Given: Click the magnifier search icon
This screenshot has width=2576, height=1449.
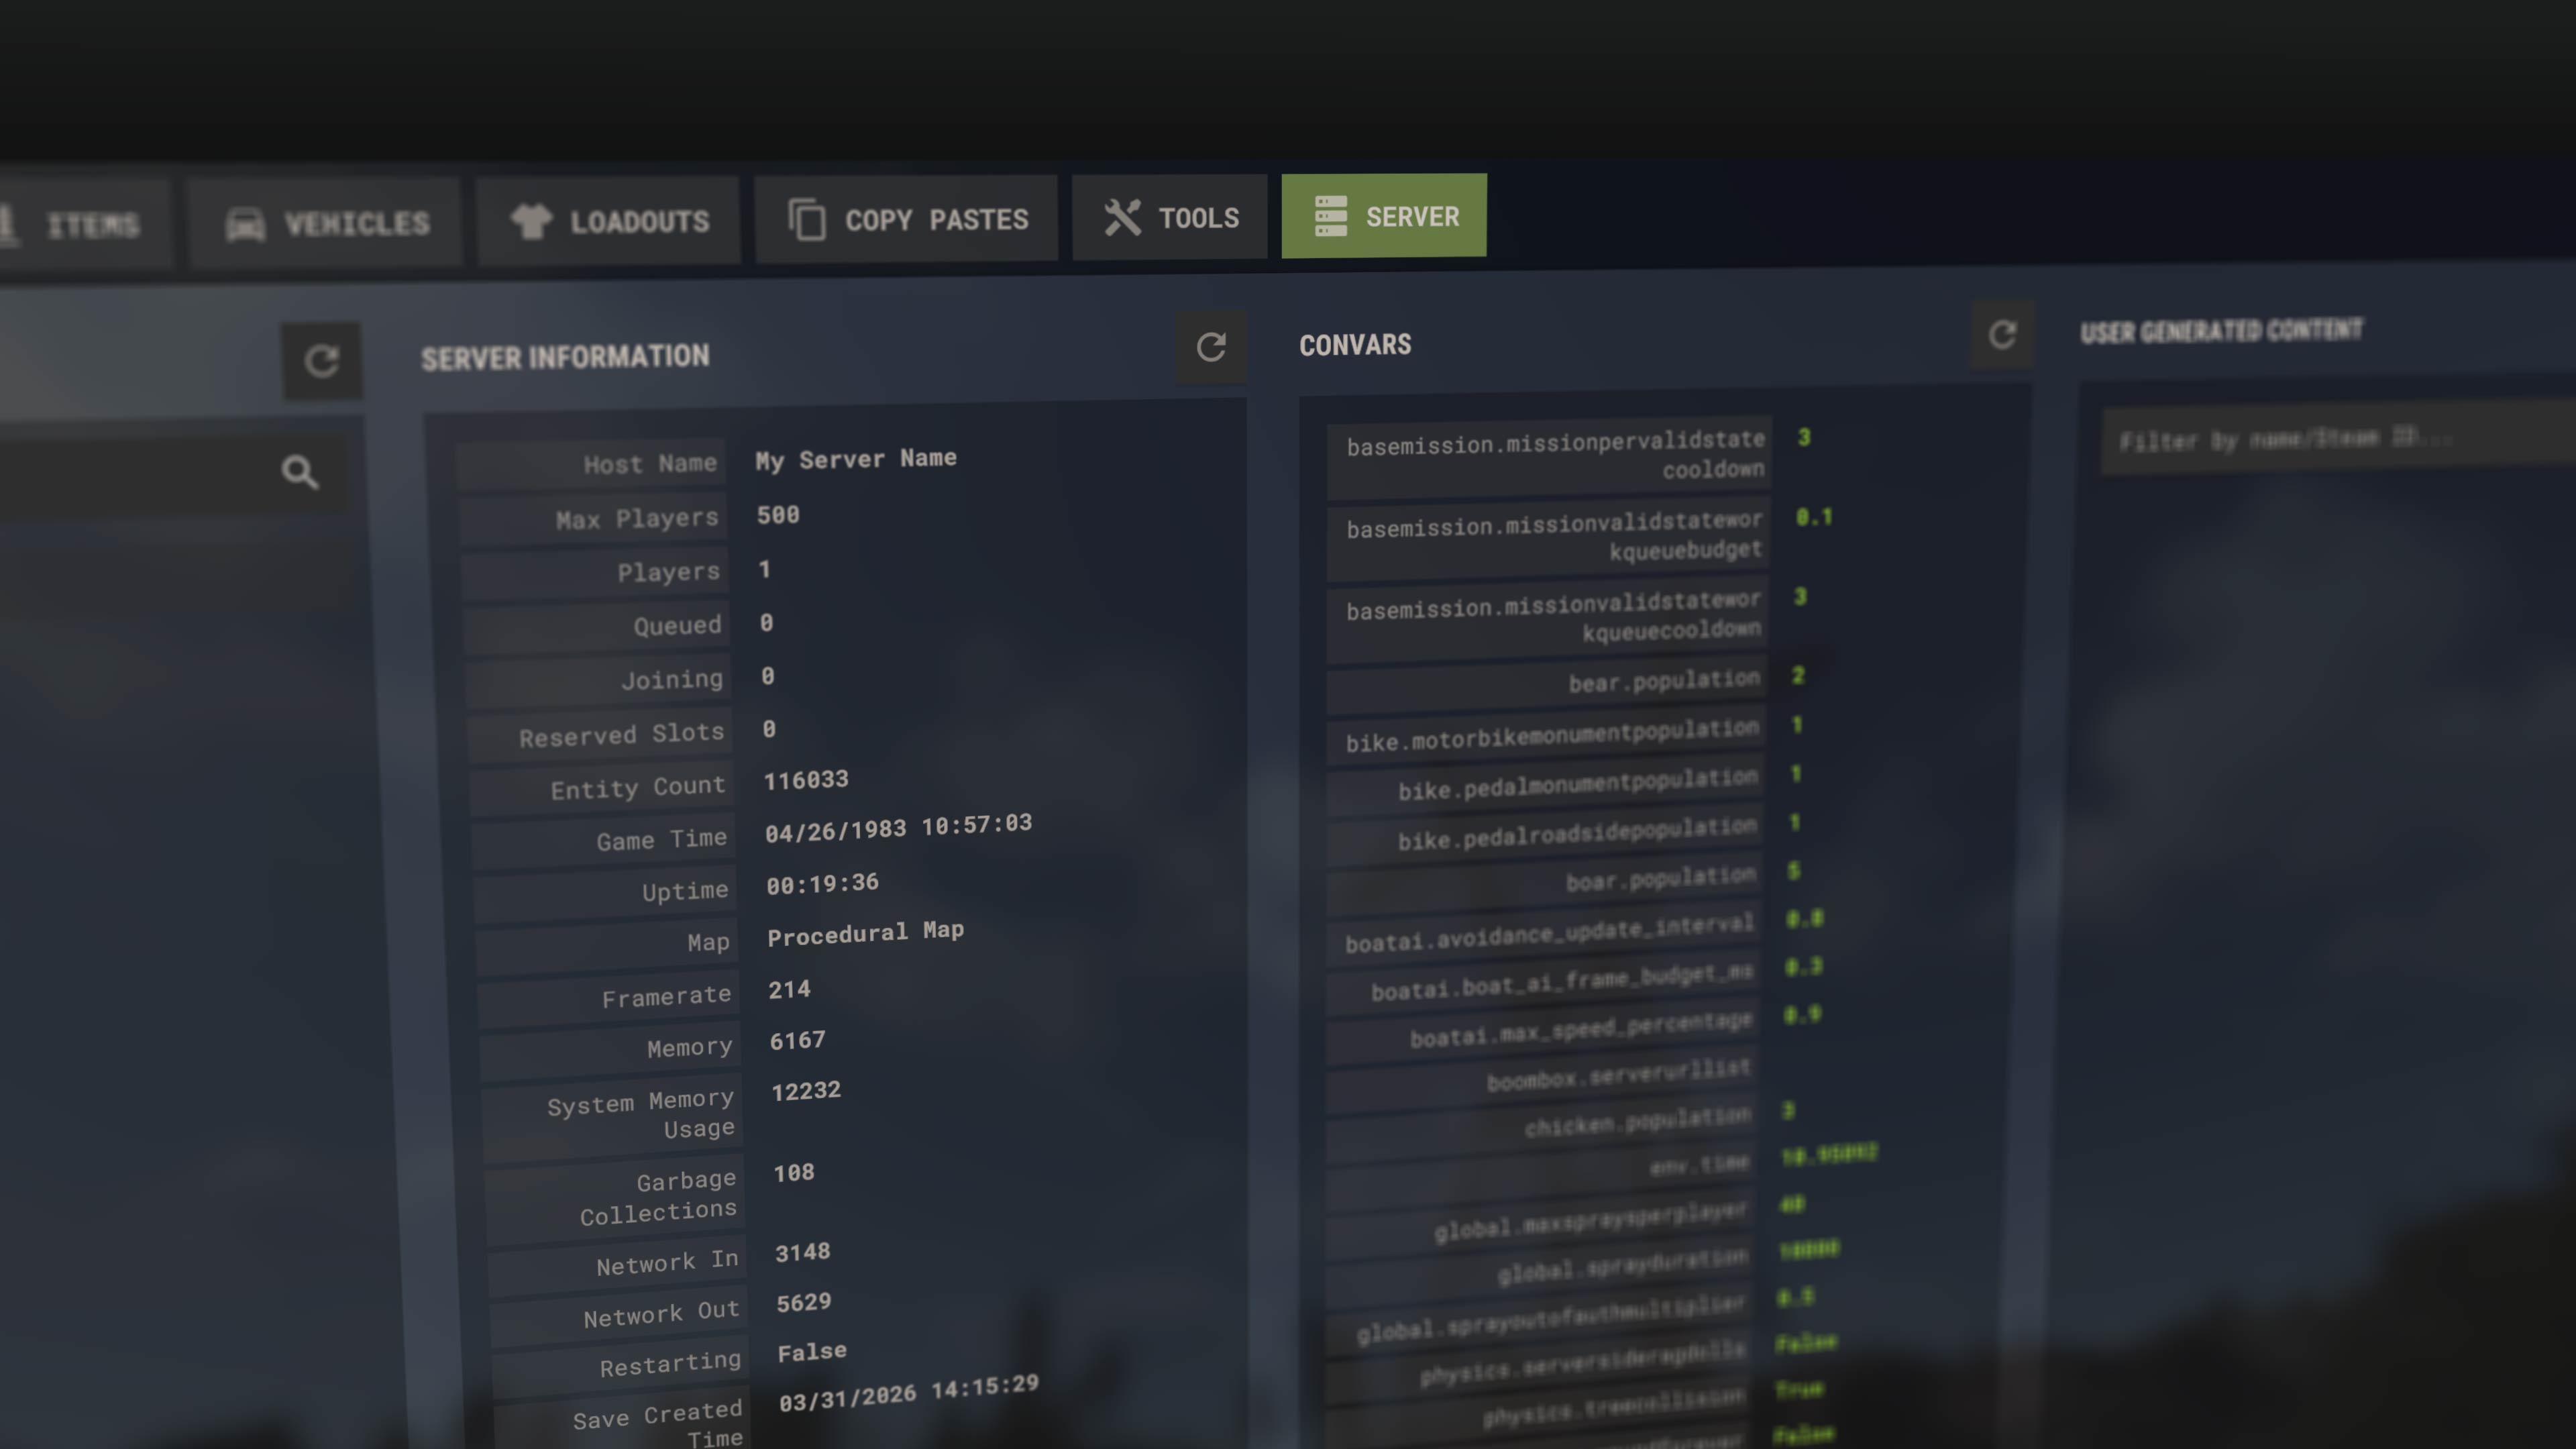Looking at the screenshot, I should pos(299,472).
